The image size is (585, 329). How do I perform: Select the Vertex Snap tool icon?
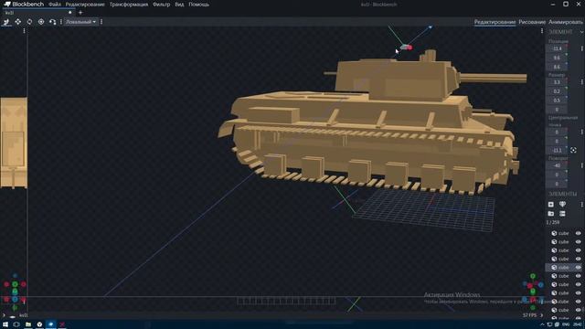coord(53,22)
